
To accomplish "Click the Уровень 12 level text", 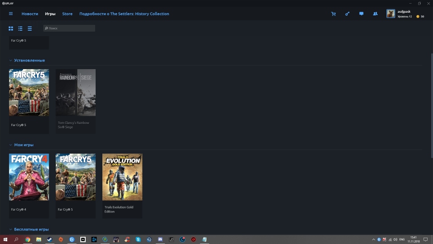I will pyautogui.click(x=405, y=17).
